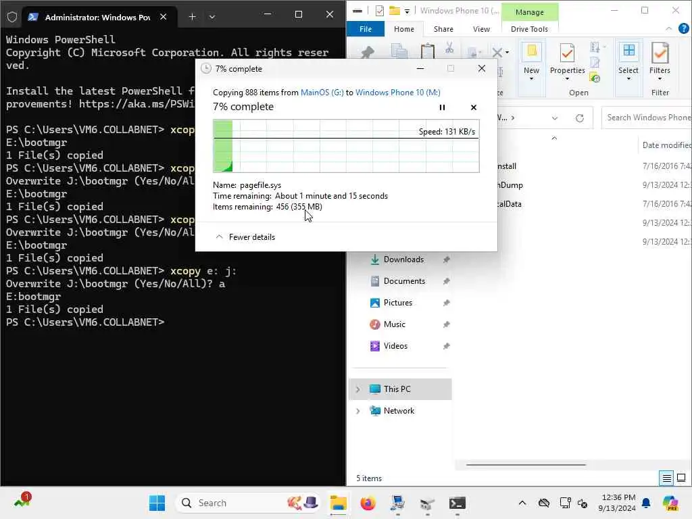Click quick access Properties checkmark icon
The height and width of the screenshot is (519, 692).
(x=380, y=11)
